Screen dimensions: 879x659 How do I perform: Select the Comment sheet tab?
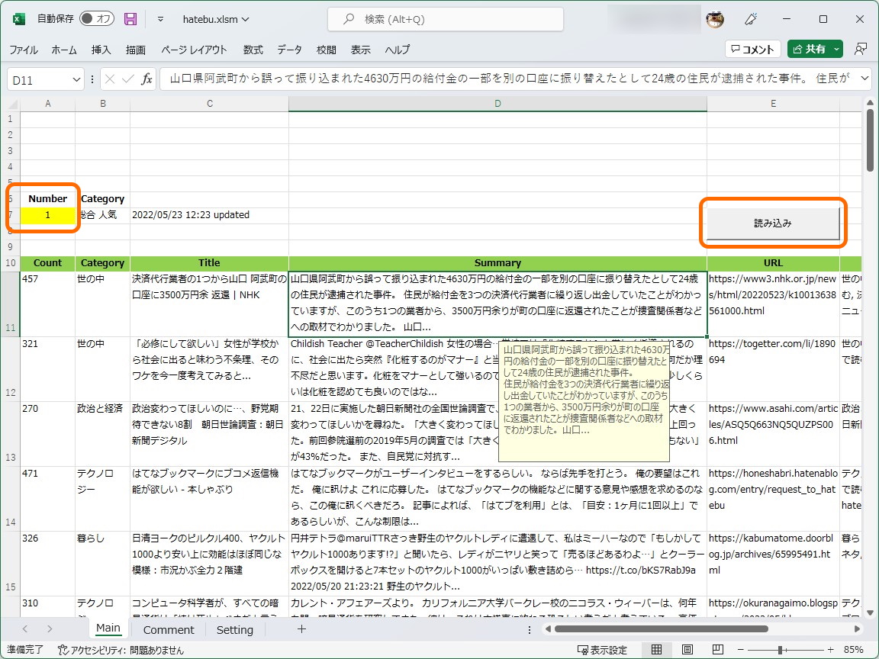(x=169, y=629)
